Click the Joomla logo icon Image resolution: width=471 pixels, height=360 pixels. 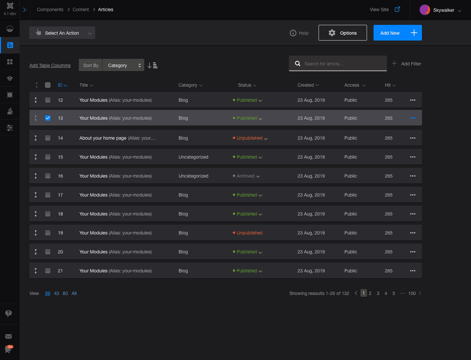click(x=10, y=6)
